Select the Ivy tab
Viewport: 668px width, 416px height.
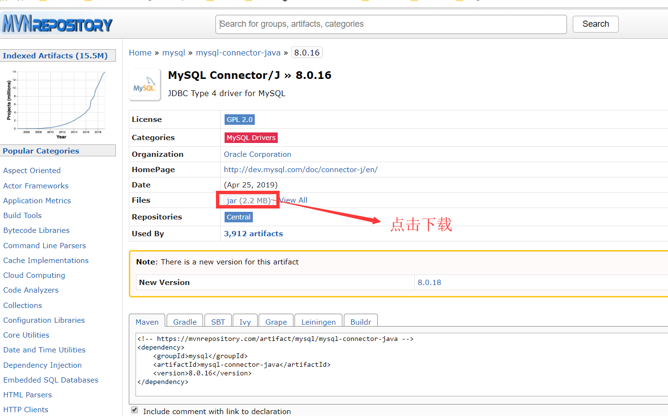(245, 322)
